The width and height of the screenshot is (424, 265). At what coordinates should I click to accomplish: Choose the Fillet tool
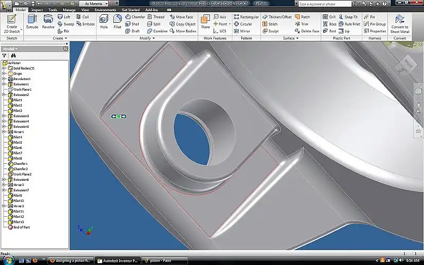[x=117, y=21]
